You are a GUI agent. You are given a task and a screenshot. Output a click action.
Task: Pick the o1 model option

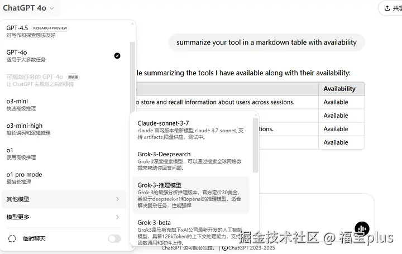click(64, 154)
